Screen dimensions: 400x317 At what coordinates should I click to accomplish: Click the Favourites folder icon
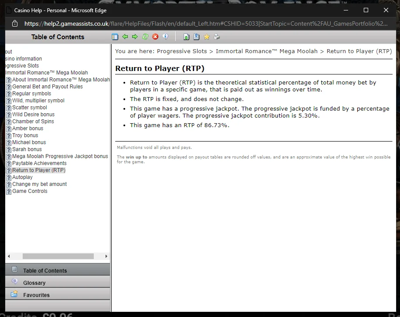(x=14, y=294)
